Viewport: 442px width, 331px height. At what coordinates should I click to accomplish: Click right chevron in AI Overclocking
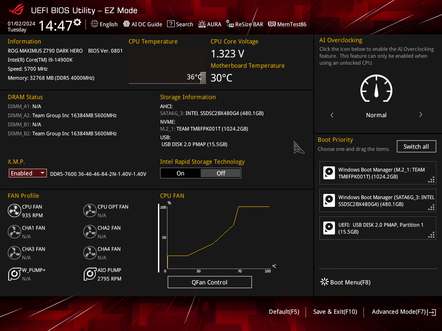(420, 115)
